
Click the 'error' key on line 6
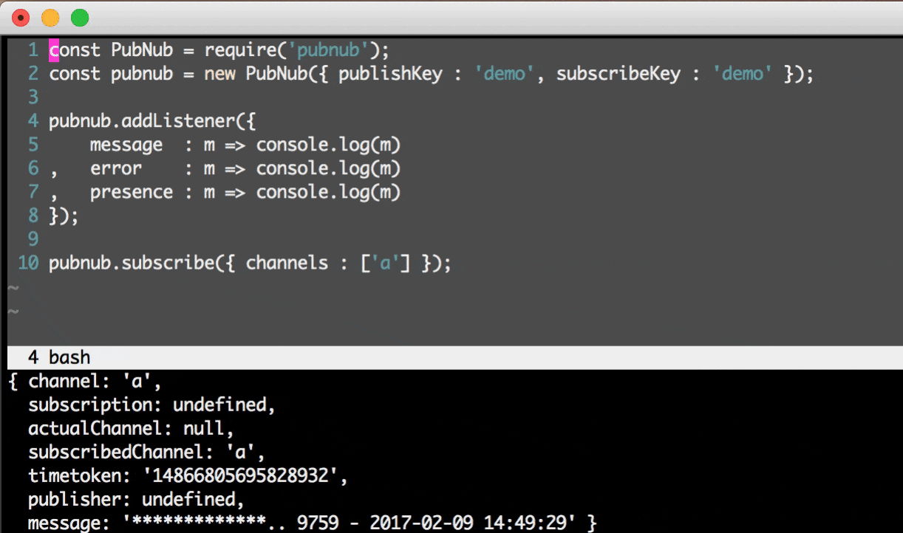point(116,168)
